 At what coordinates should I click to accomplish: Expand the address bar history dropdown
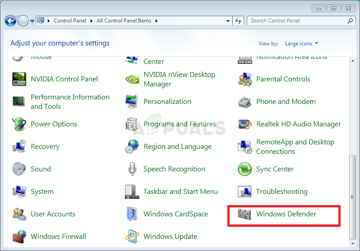(x=228, y=21)
